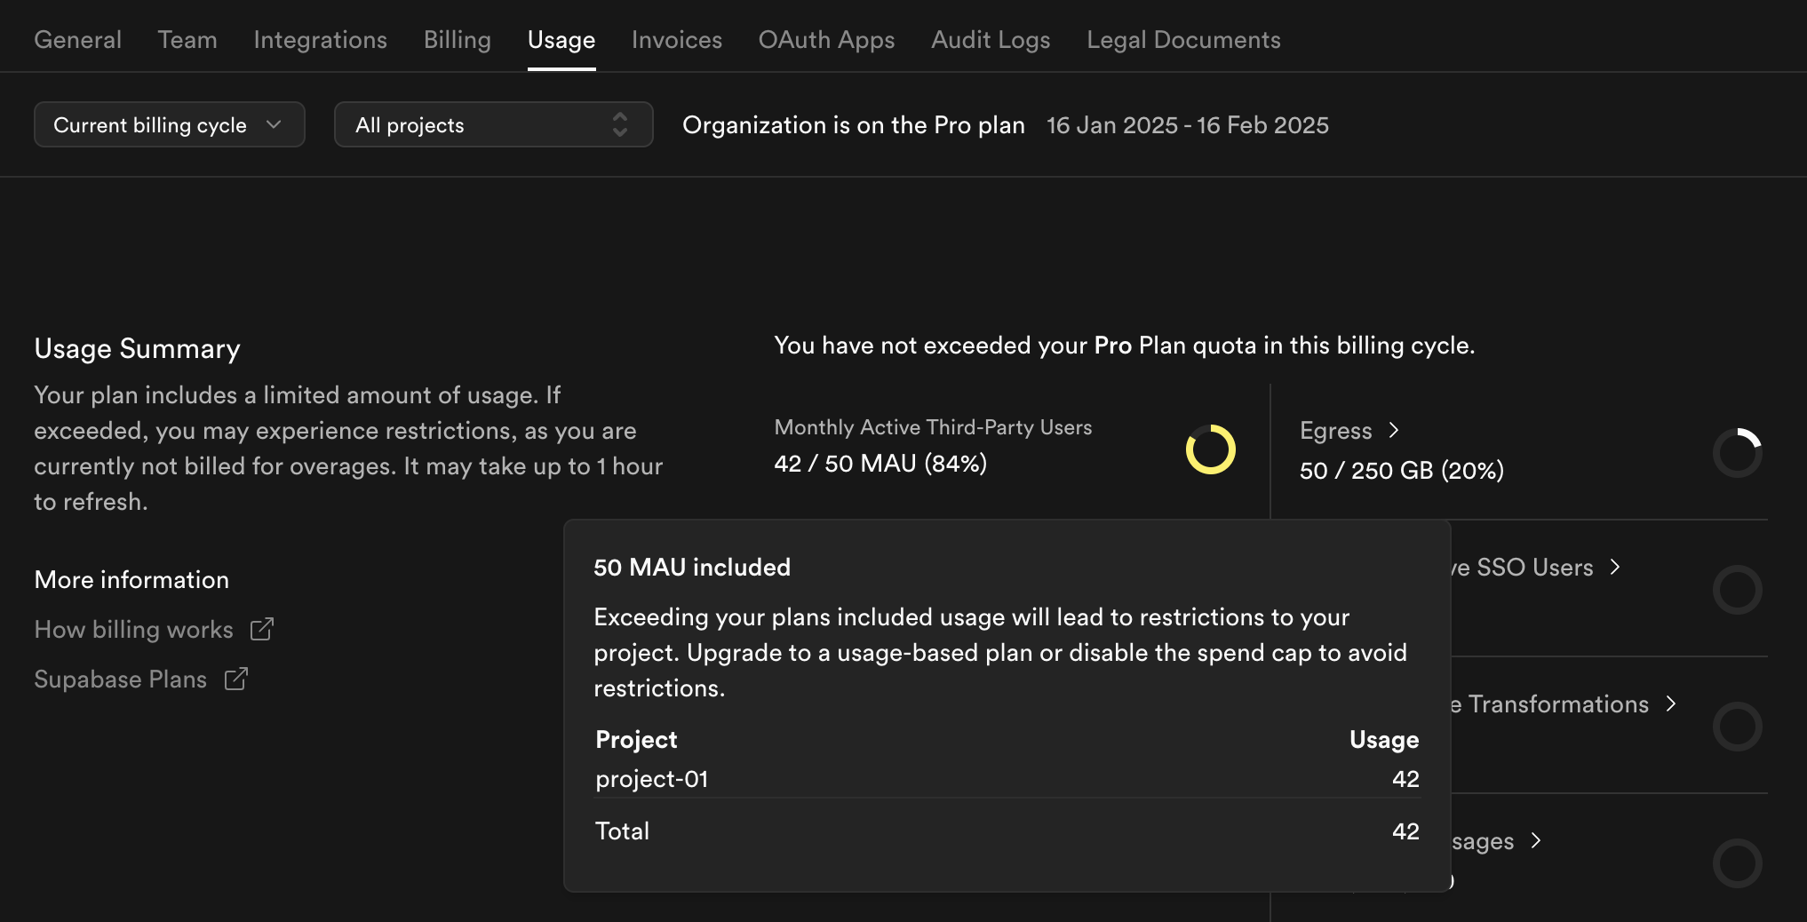Click the project-01 row in tooltip
Screen dimensions: 1807x922
coord(1007,779)
